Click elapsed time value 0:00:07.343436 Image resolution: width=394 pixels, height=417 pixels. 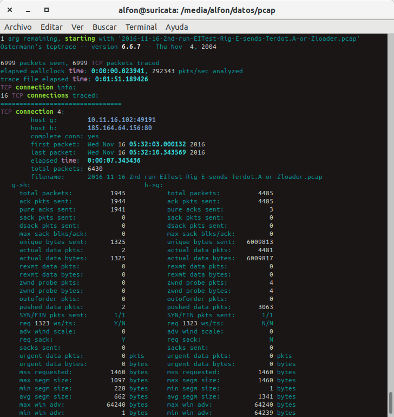point(114,161)
